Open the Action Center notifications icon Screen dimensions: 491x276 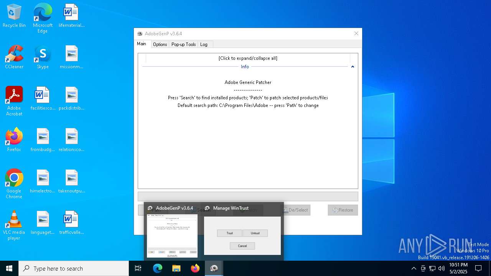click(478, 268)
